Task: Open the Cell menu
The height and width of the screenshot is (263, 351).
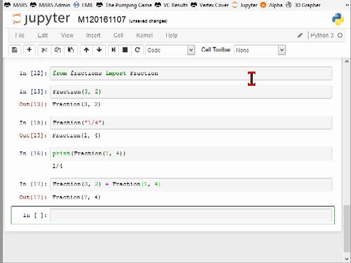Action: pyautogui.click(x=118, y=36)
